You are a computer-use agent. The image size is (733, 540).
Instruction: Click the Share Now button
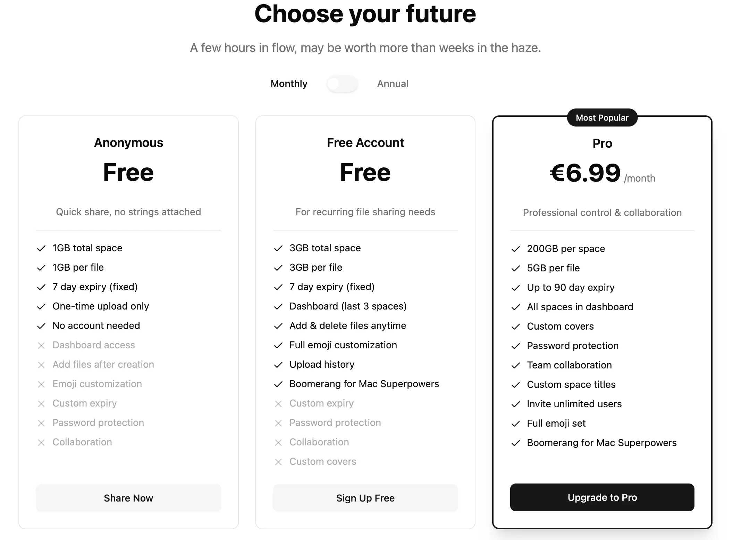point(128,498)
